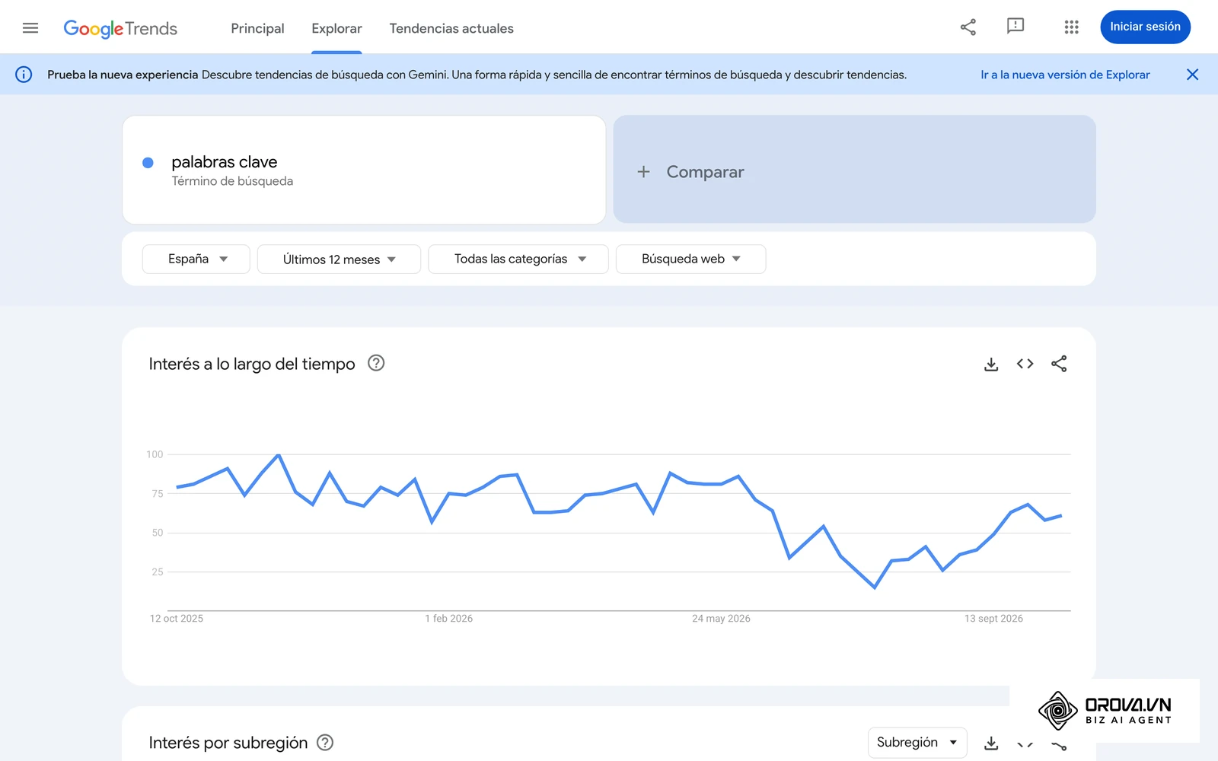The image size is (1218, 761).
Task: Click the Comparar box to add term
Action: click(854, 169)
